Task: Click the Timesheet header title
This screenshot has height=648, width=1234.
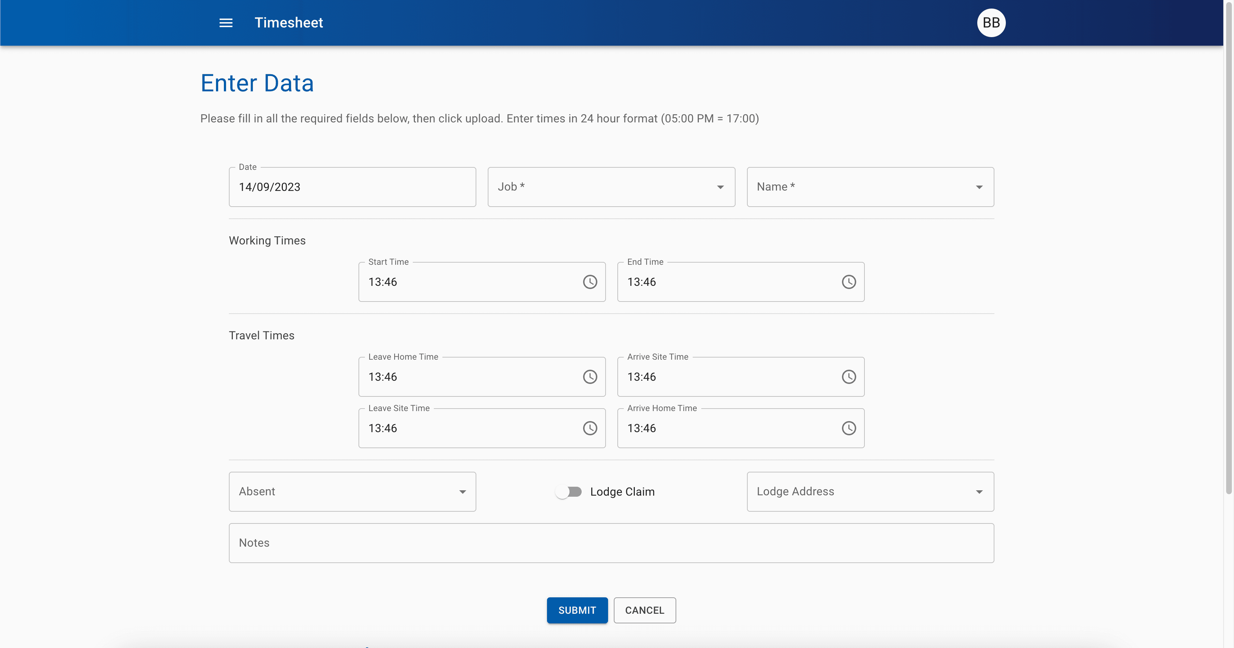Action: [x=289, y=22]
